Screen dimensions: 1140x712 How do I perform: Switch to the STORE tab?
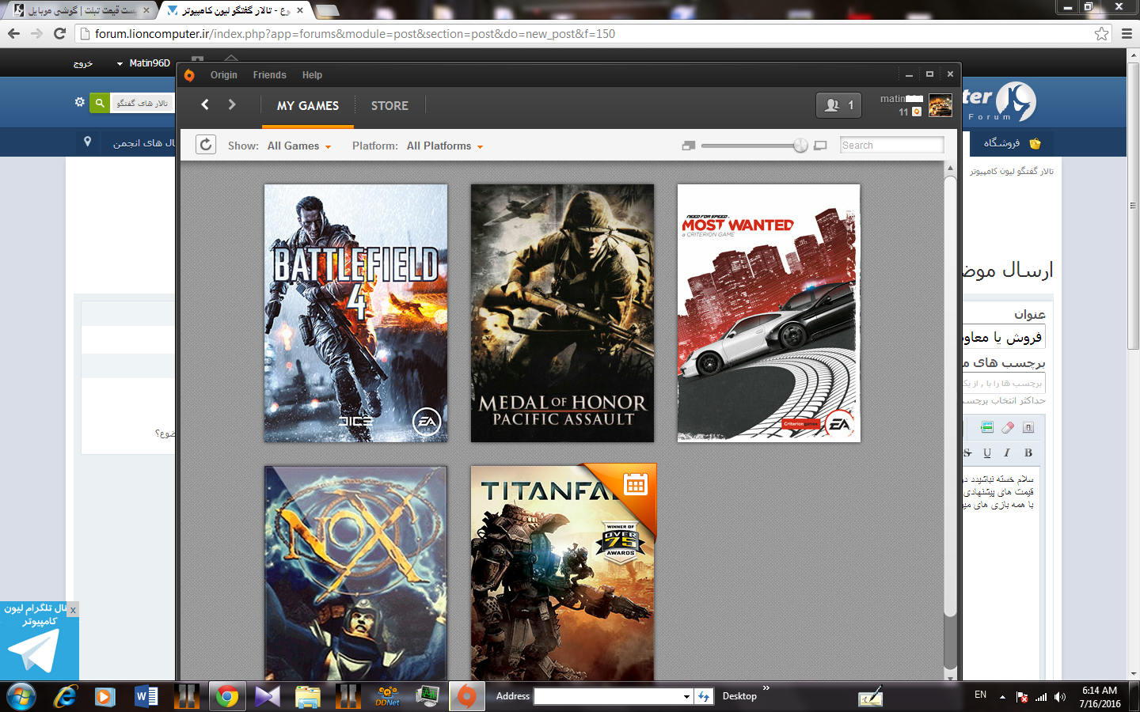pyautogui.click(x=389, y=105)
